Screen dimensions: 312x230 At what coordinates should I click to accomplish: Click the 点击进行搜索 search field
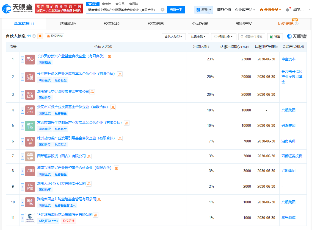tap(252, 37)
